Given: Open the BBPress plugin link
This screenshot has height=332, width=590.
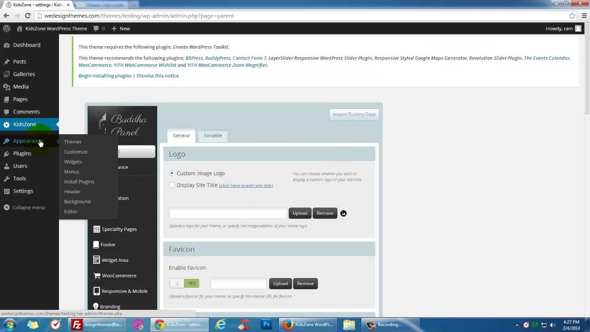Looking at the screenshot, I should 194,58.
